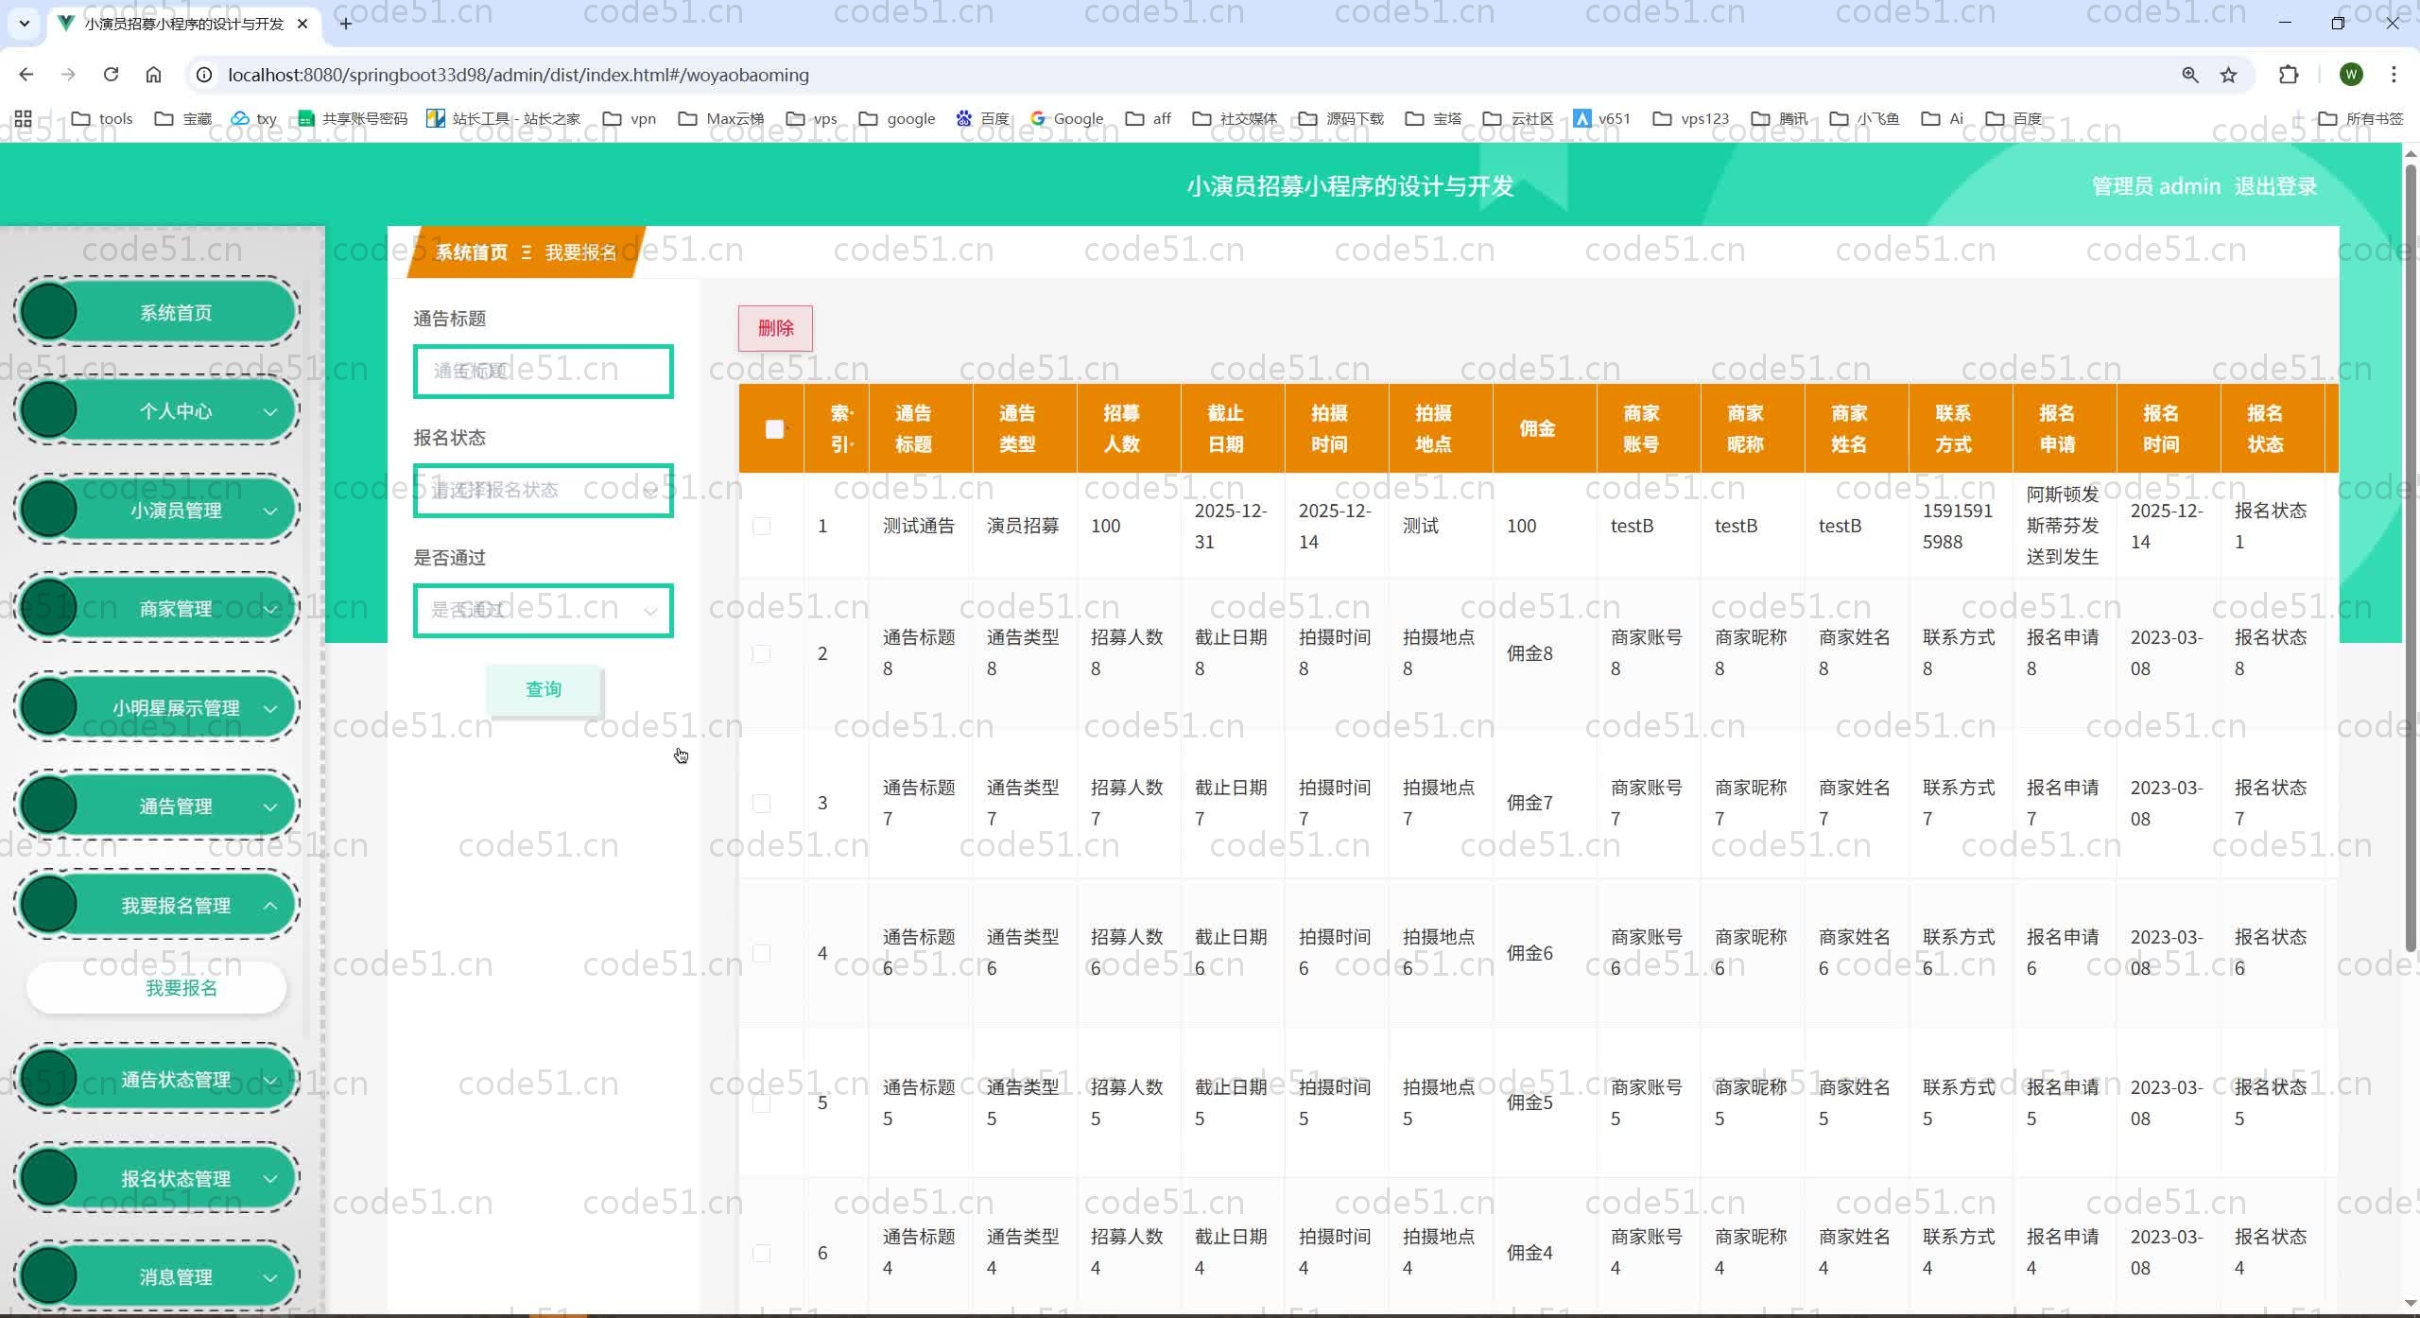
Task: Check the checkbox for row 1 测试通告
Action: 761,527
